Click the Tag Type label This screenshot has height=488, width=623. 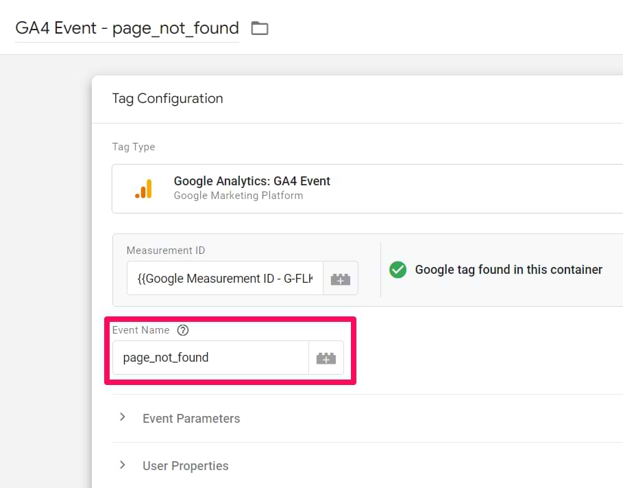click(134, 147)
